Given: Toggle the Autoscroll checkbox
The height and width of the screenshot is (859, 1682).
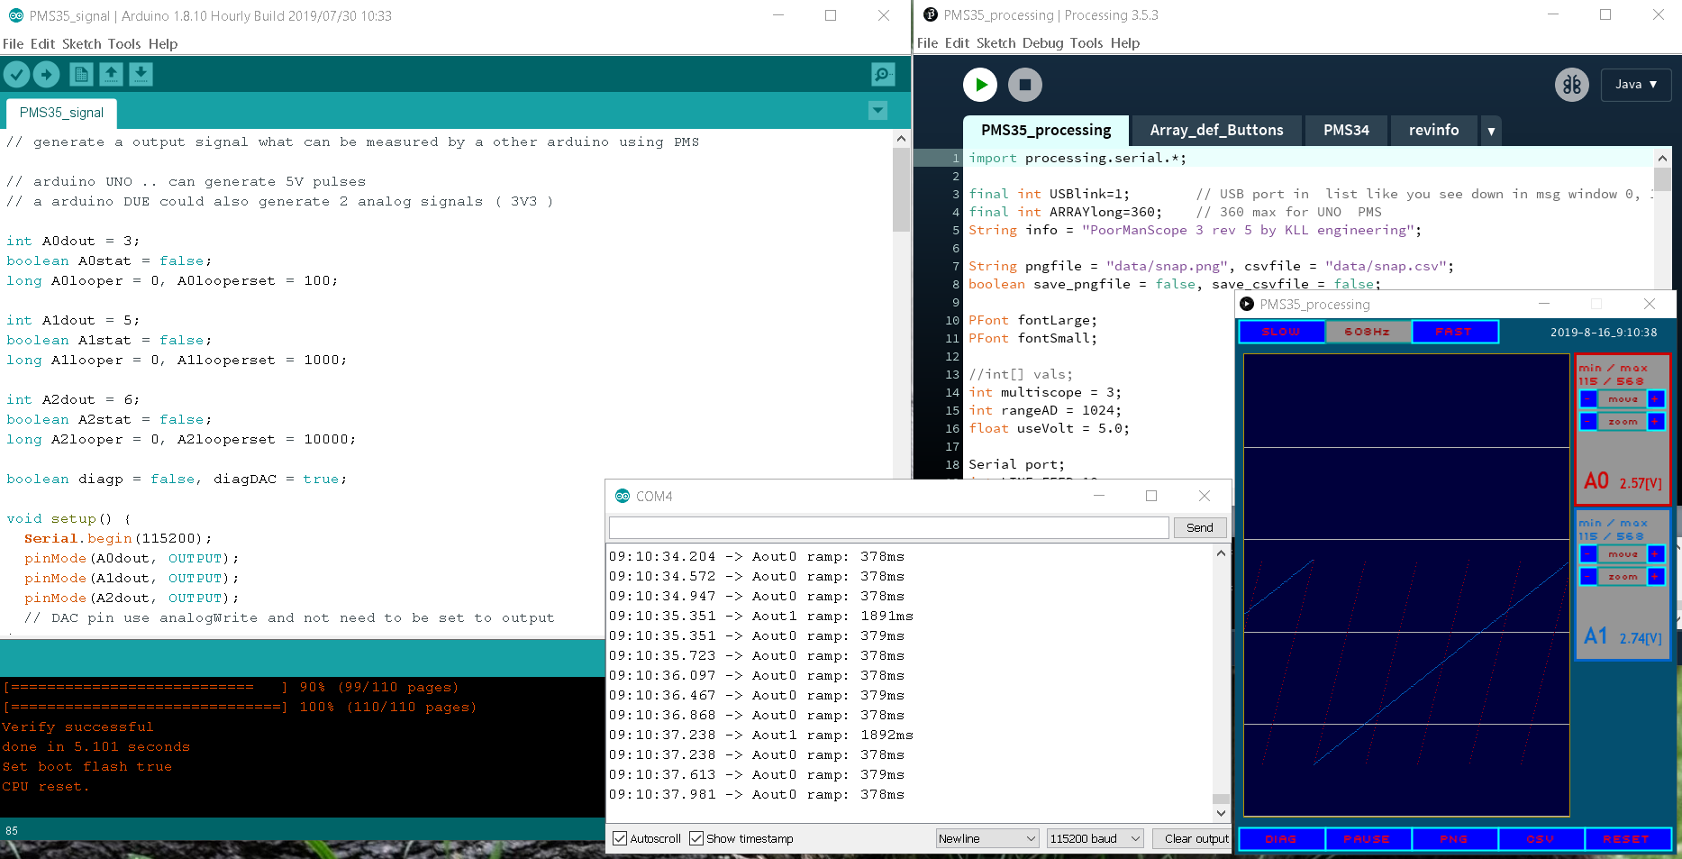Looking at the screenshot, I should click(620, 838).
